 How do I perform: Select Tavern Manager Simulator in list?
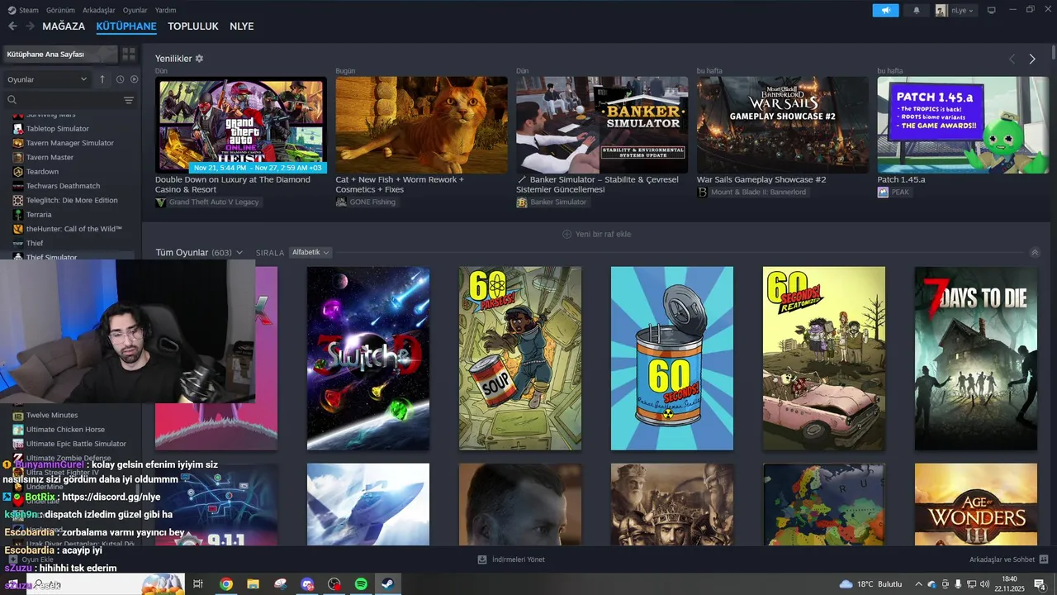70,143
